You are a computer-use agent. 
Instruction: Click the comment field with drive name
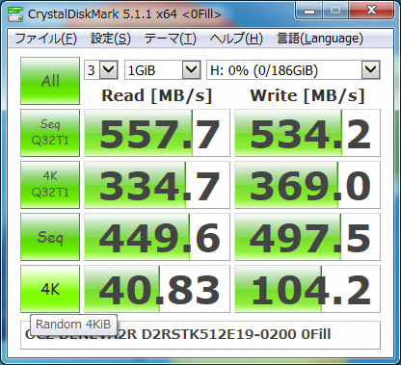point(200,335)
